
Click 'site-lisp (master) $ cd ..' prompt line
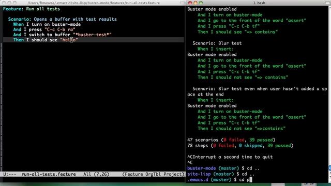point(221,174)
